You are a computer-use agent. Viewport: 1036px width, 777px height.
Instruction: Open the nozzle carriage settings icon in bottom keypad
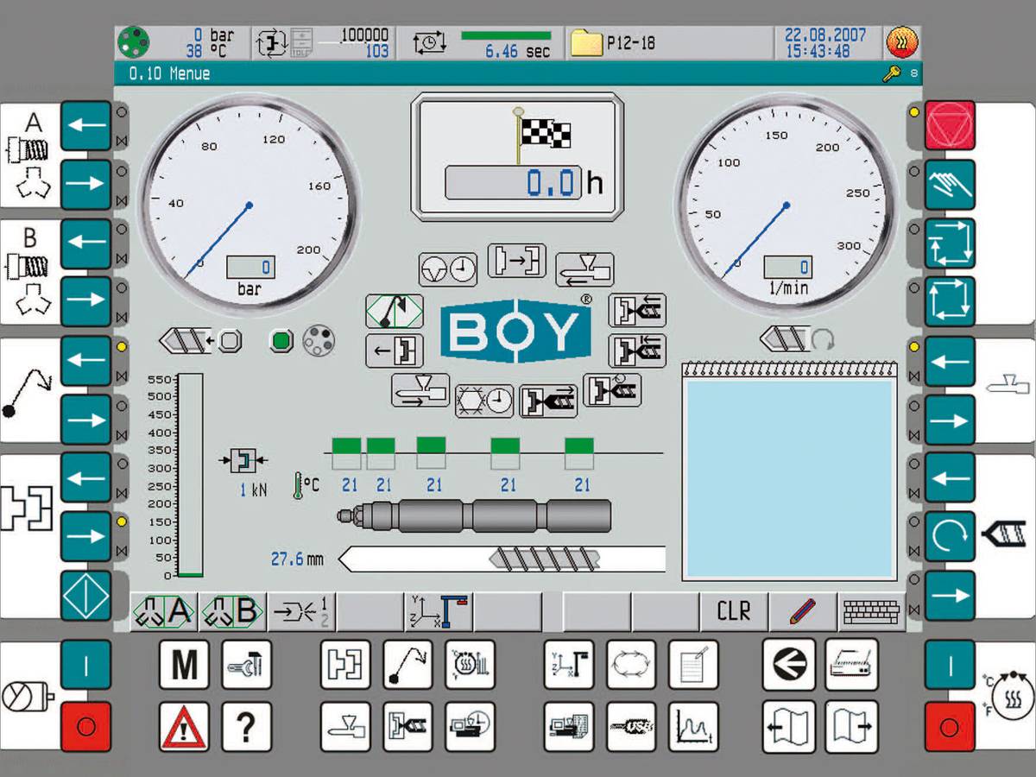pyautogui.click(x=345, y=727)
